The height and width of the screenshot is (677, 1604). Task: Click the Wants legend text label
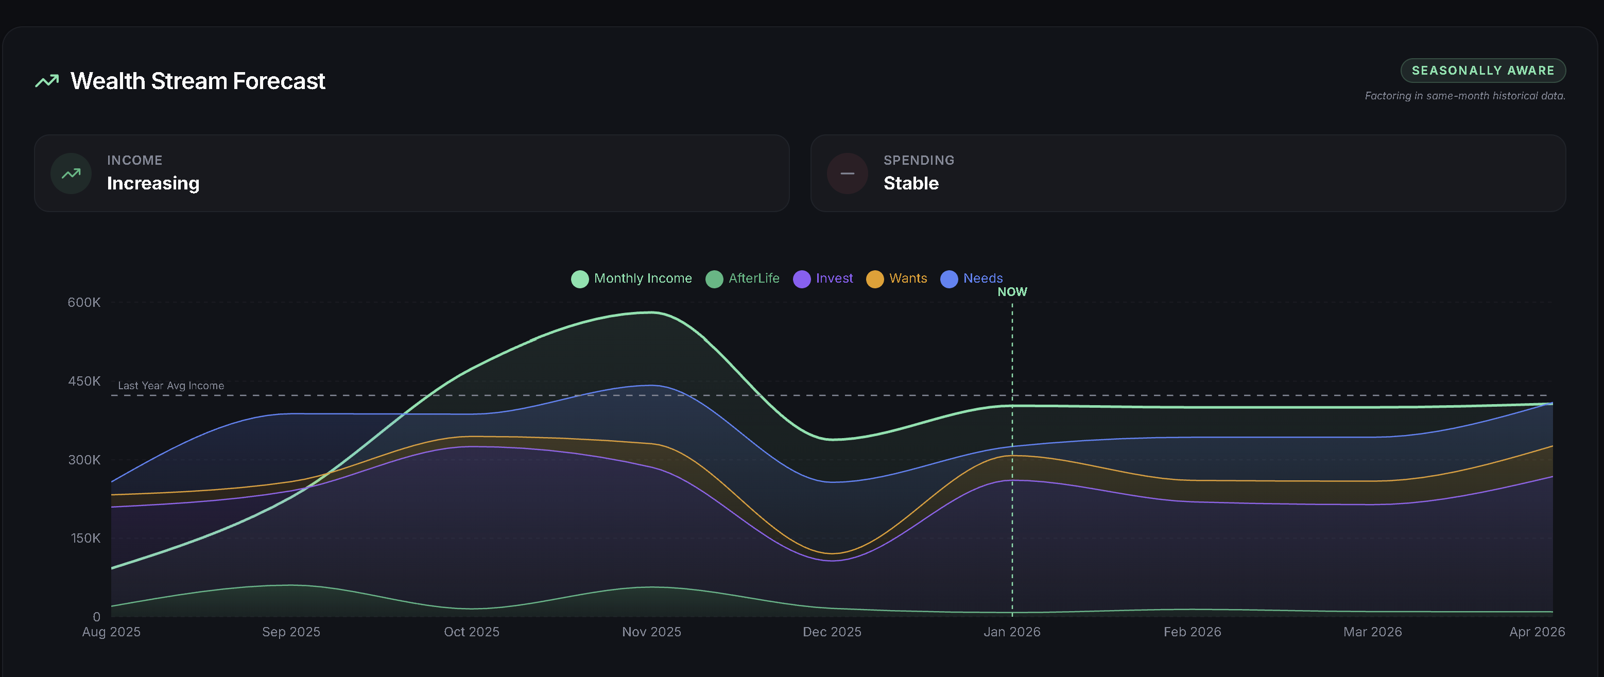click(908, 279)
